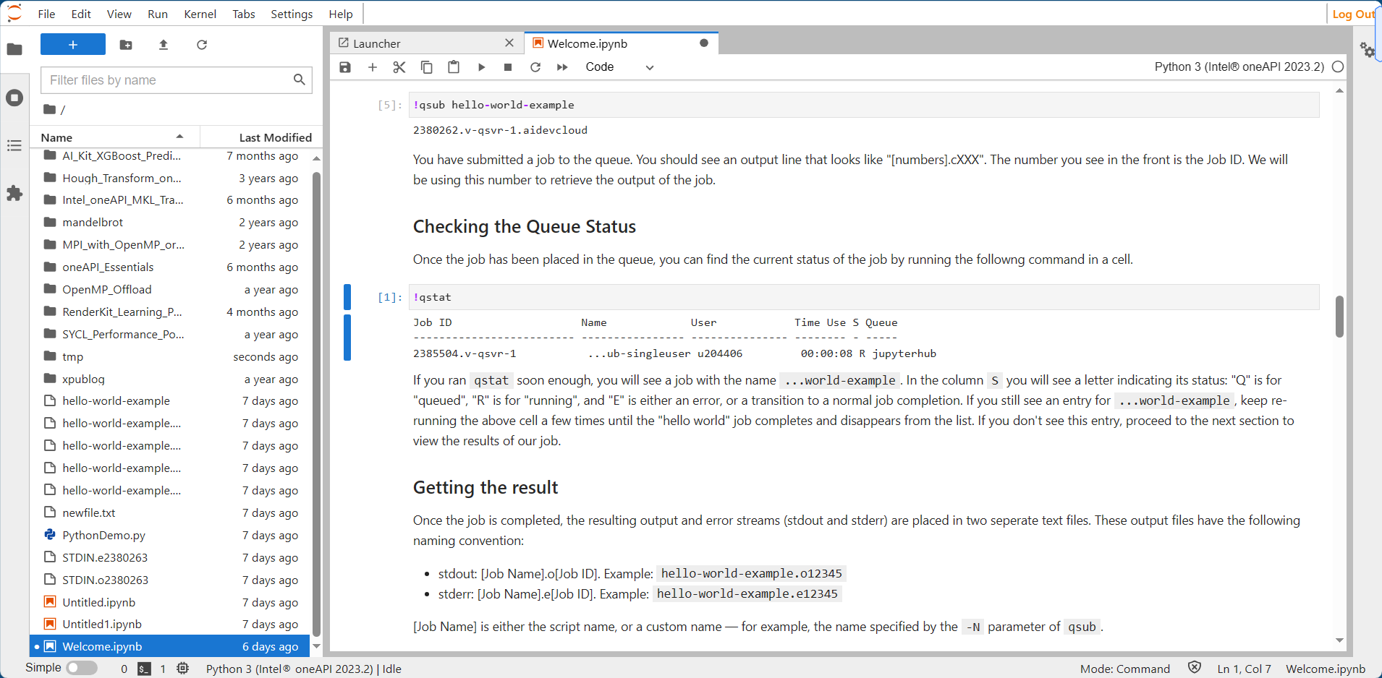This screenshot has width=1382, height=678.
Task: Run the selected cell with the play button
Action: (x=481, y=67)
